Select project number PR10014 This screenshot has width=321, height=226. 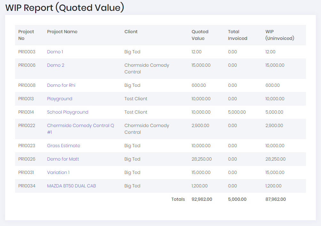26,112
